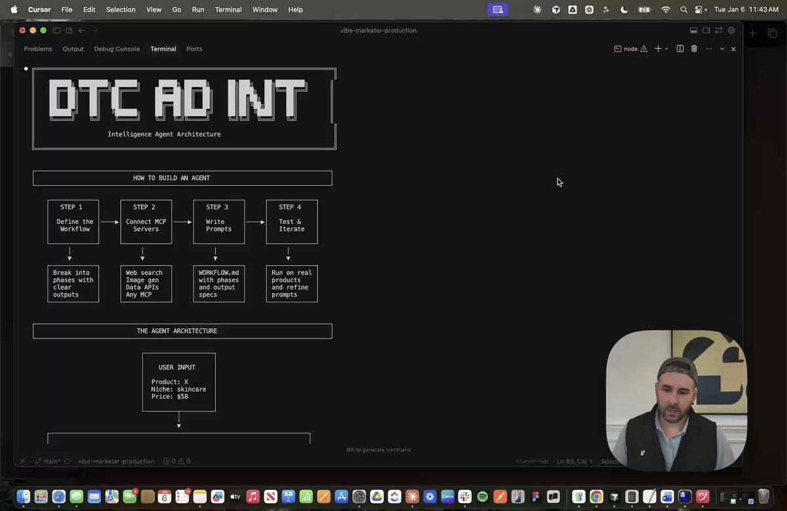Toggle the secondary sidebar layout icon

tap(706, 31)
